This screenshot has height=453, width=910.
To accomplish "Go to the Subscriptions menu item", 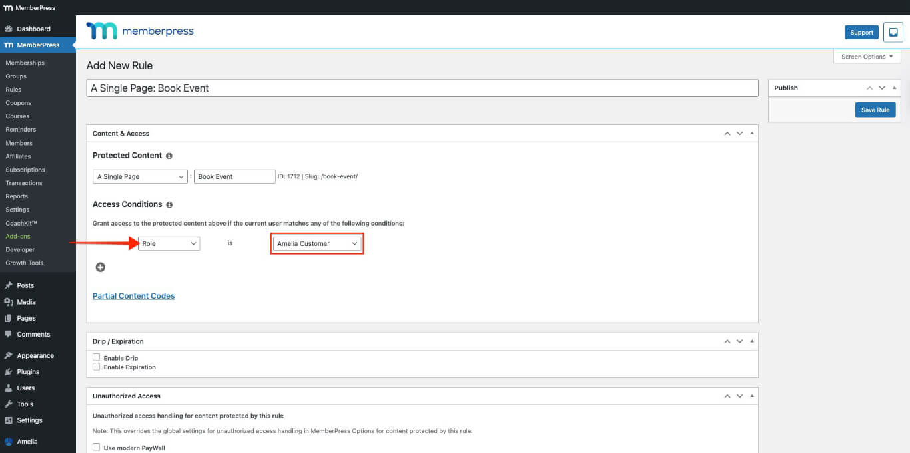I will (x=27, y=169).
